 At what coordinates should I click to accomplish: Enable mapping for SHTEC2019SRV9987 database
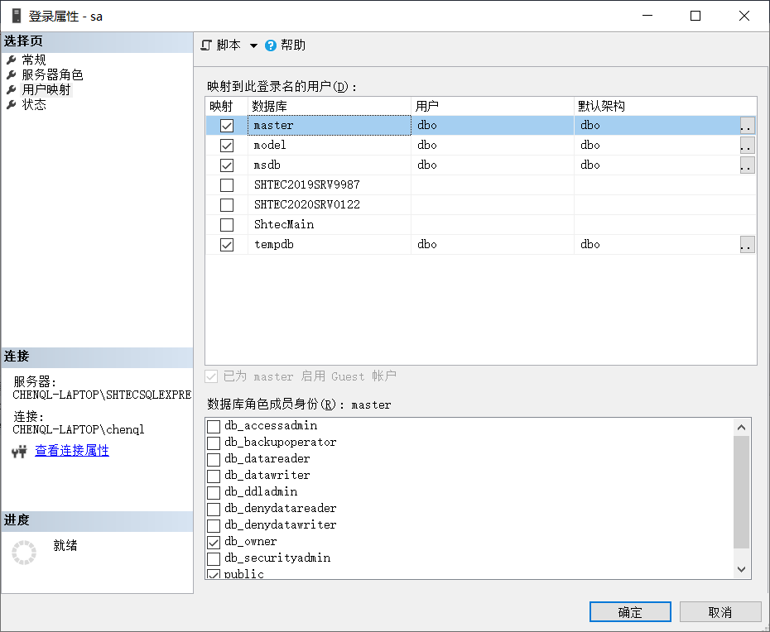(227, 185)
